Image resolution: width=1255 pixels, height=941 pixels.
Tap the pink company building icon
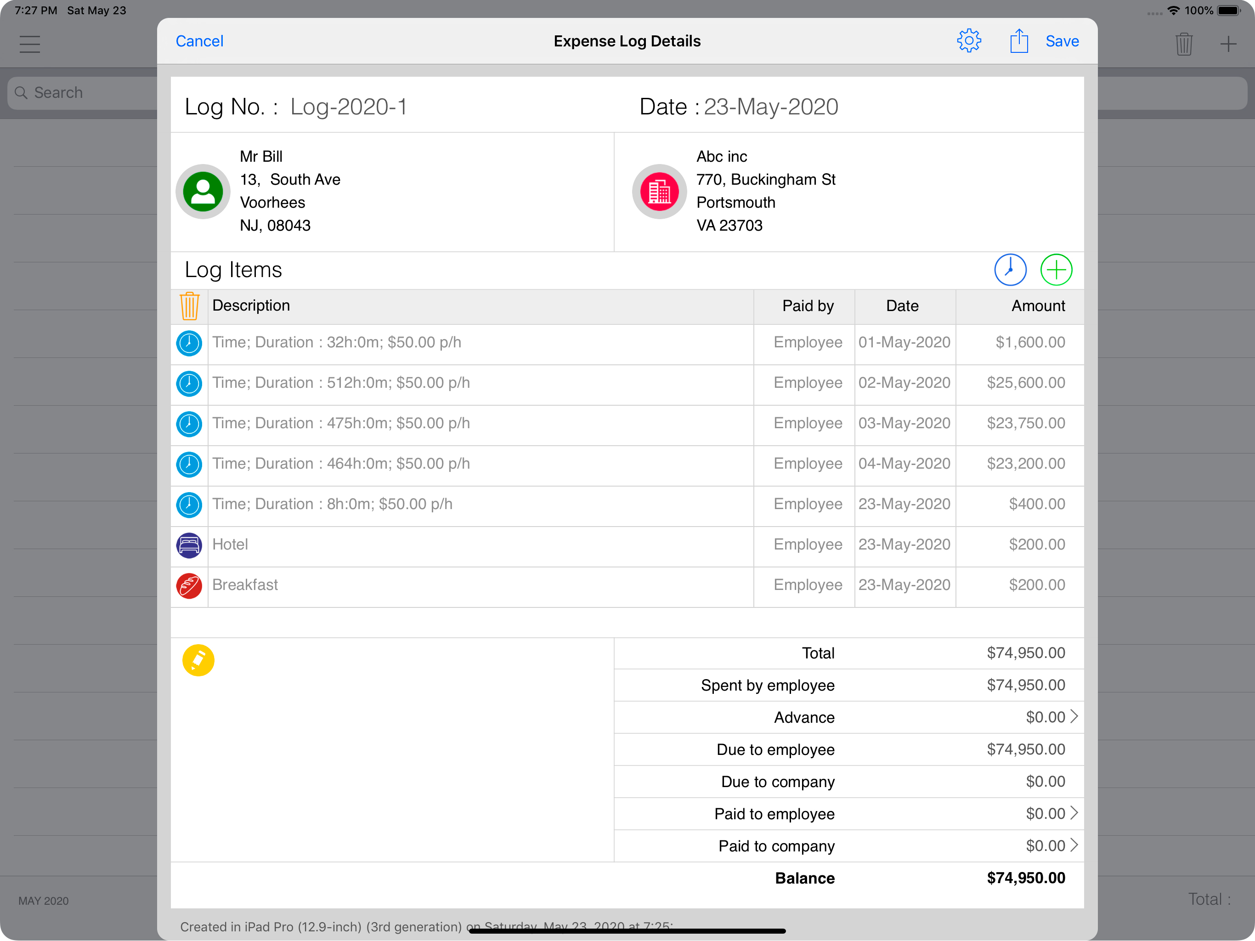659,192
